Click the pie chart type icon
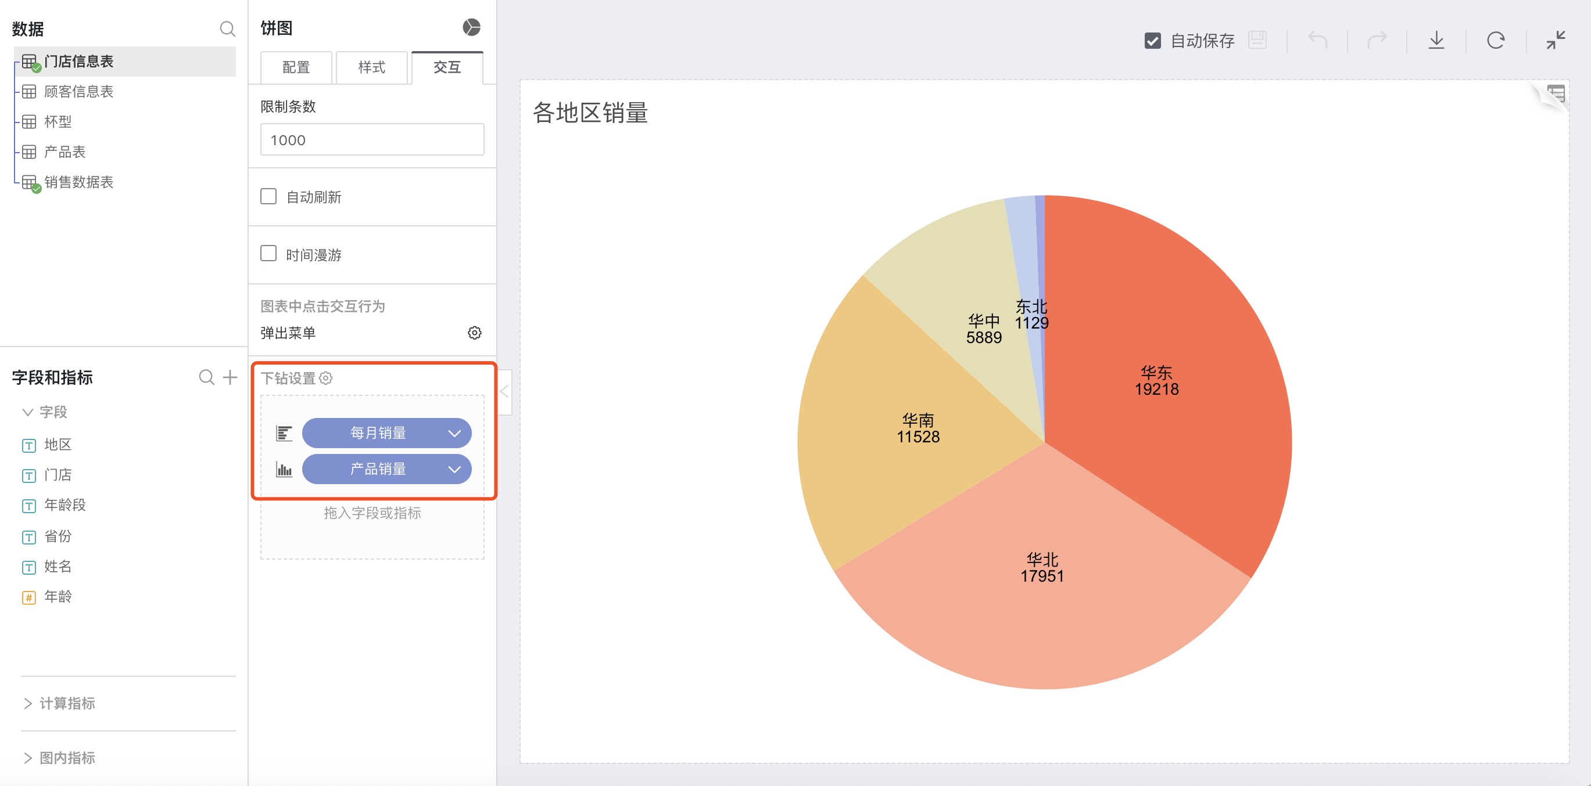The height and width of the screenshot is (786, 1591). [x=471, y=27]
